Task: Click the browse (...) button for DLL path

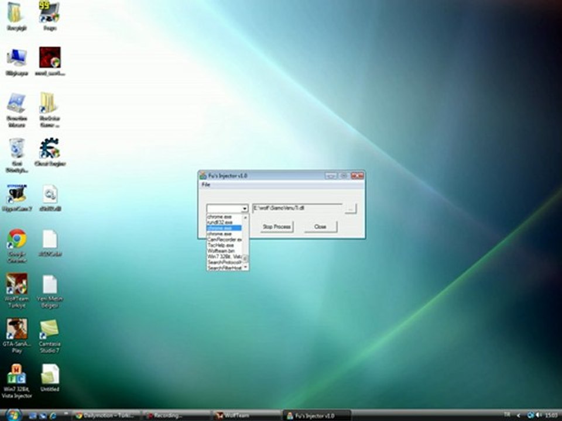Action: pos(351,208)
